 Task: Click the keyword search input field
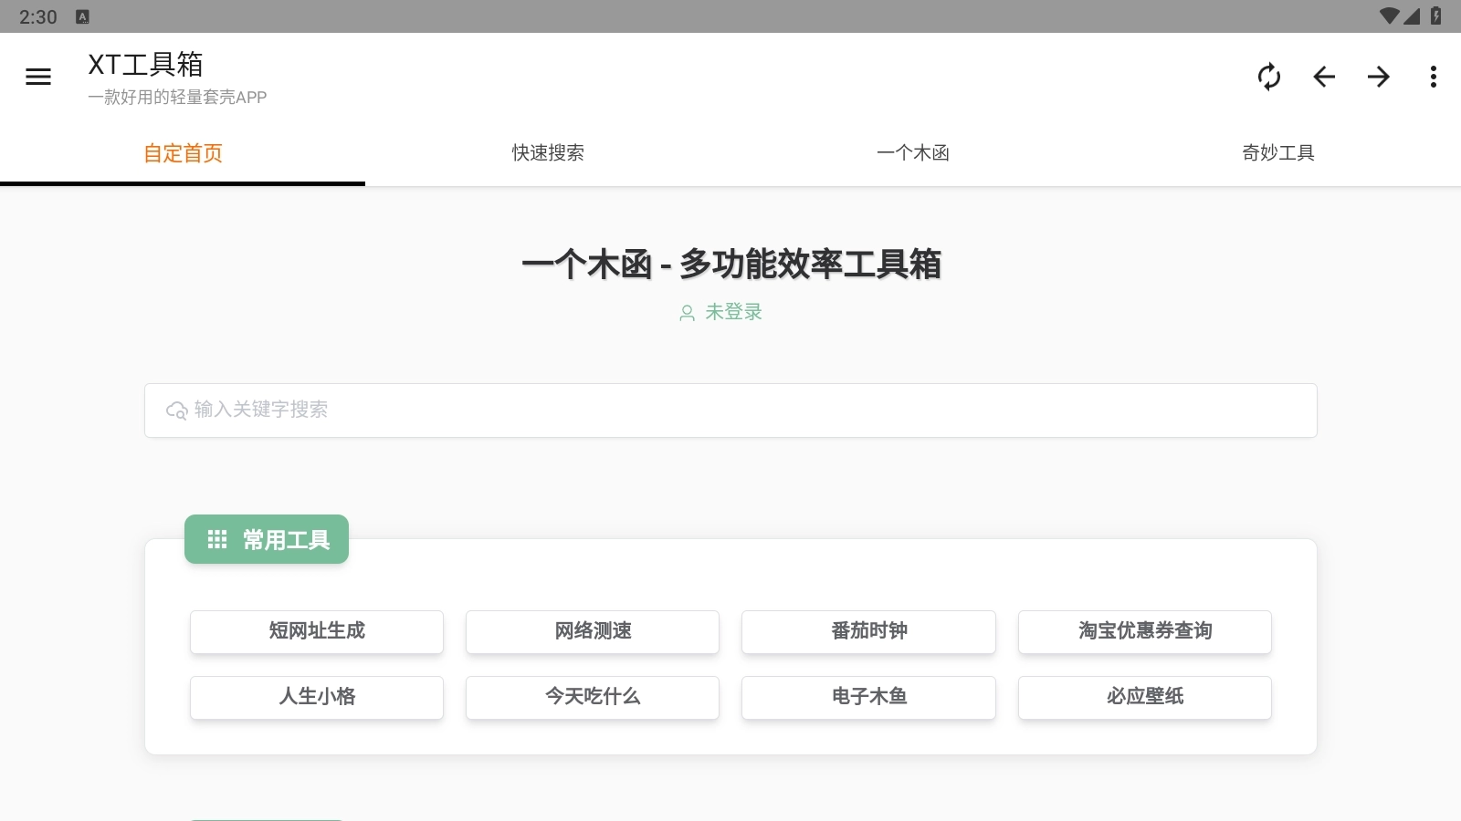click(x=730, y=410)
